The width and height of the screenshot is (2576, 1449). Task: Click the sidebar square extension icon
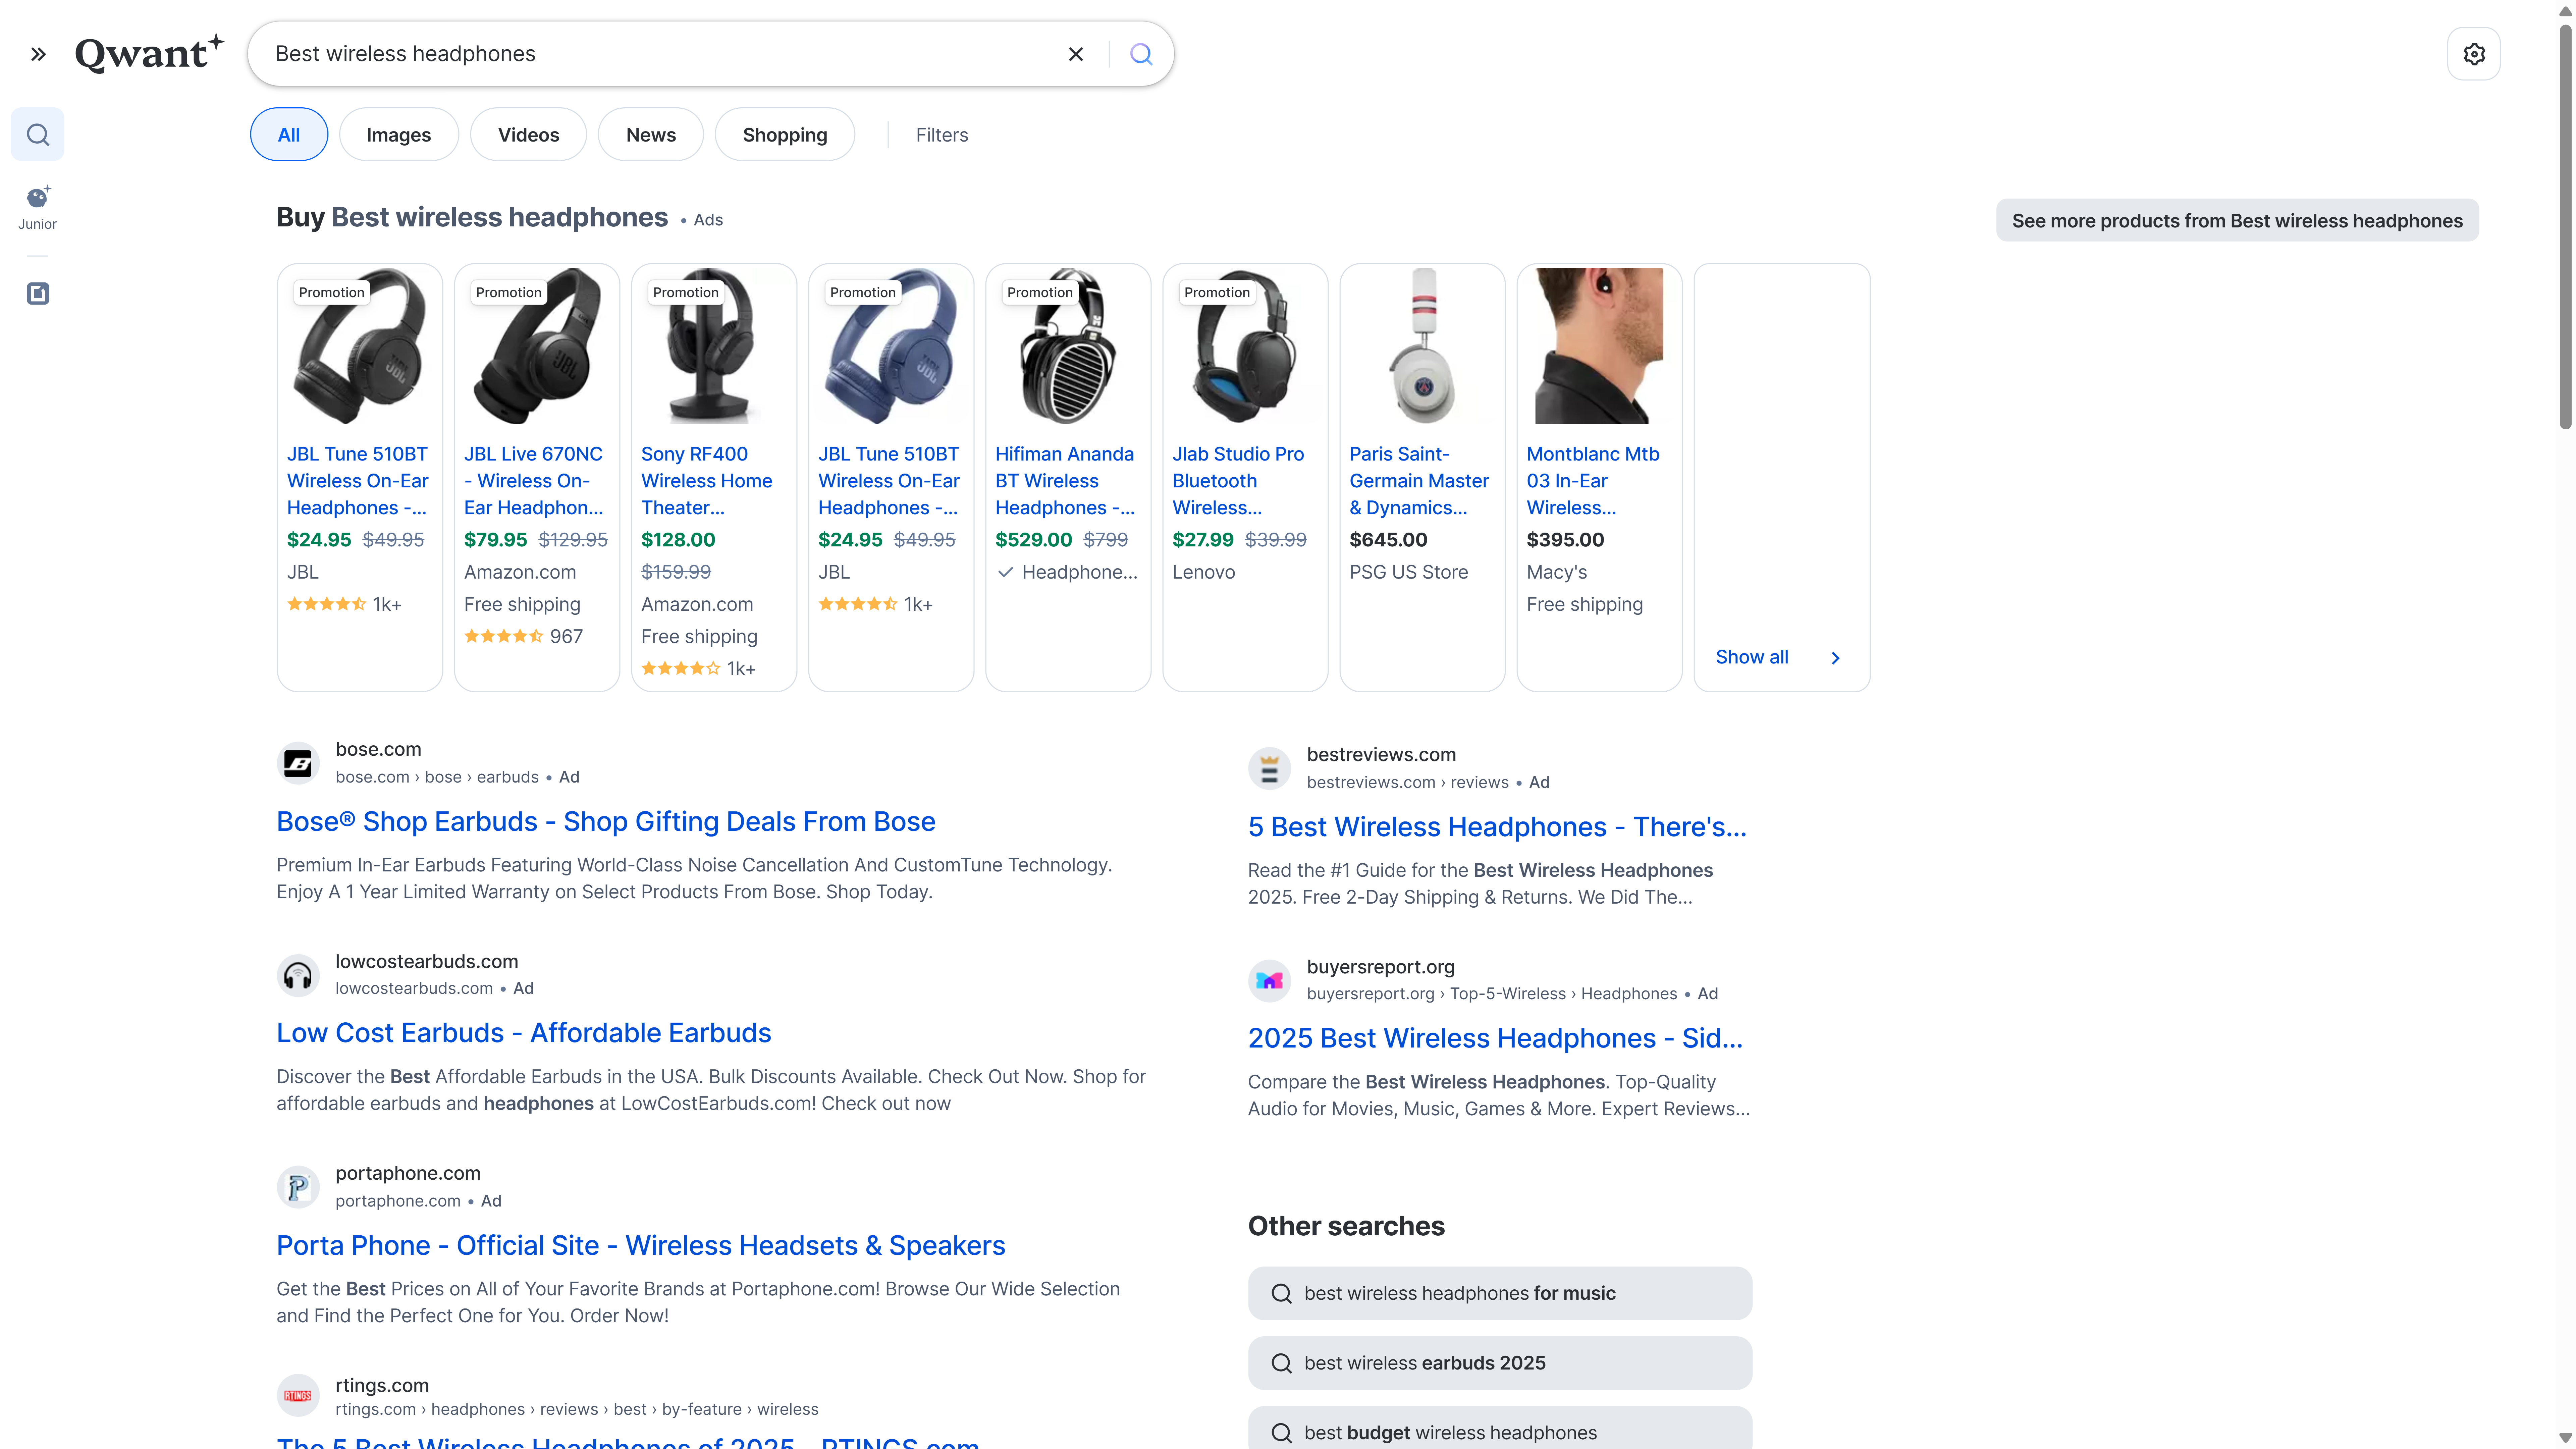tap(38, 293)
